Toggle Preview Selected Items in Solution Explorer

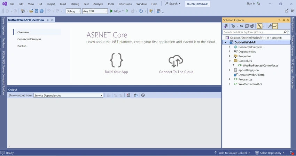click(x=275, y=26)
